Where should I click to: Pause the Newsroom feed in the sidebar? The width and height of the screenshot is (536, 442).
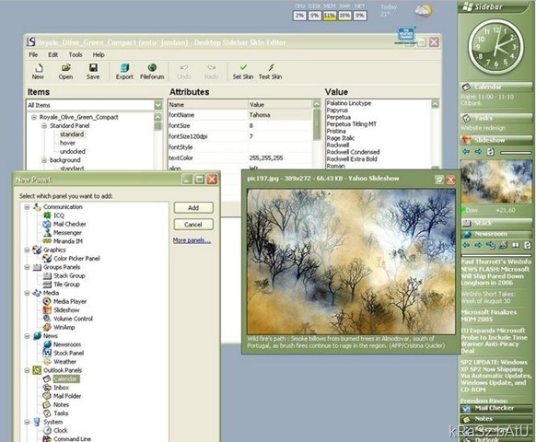click(x=516, y=245)
